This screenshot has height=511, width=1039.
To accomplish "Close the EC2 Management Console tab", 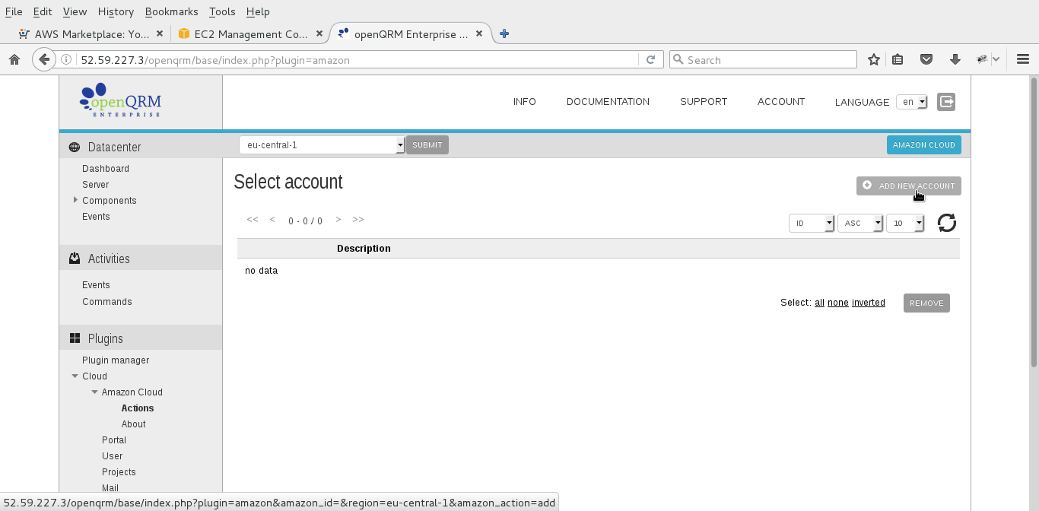I will [319, 33].
